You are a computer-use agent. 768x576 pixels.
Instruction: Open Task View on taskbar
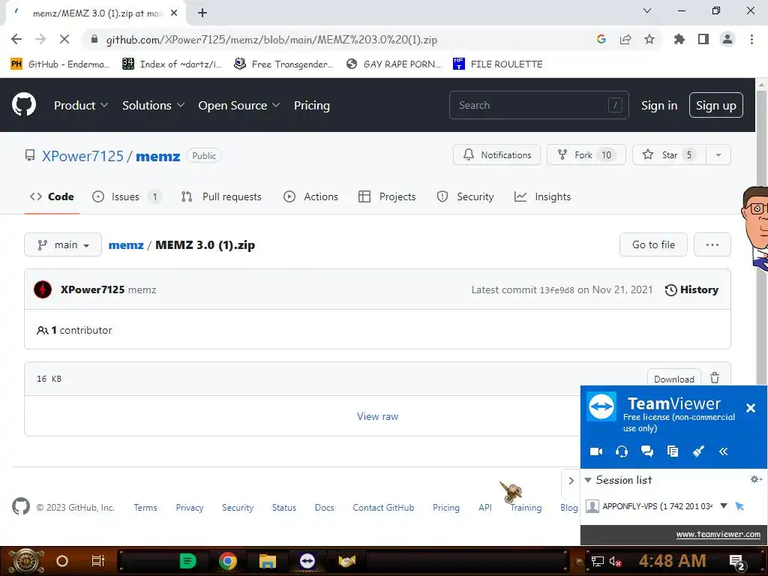point(98,561)
